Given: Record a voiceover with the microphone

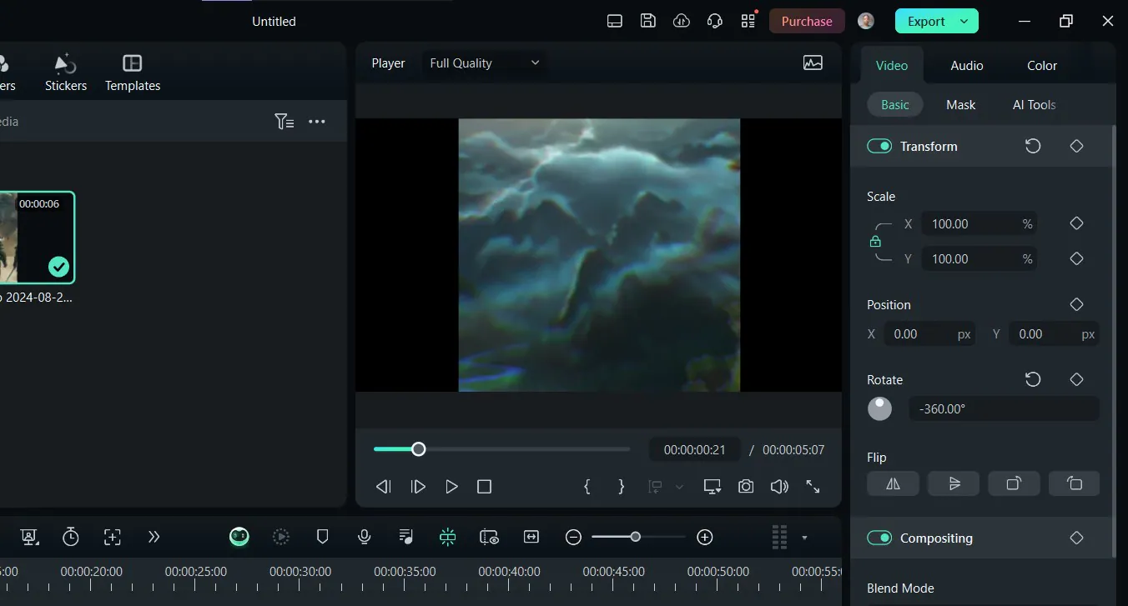Looking at the screenshot, I should (365, 537).
